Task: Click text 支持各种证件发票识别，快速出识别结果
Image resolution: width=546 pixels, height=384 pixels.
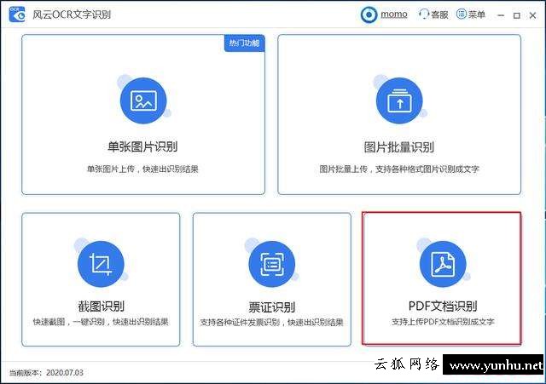Action: point(271,322)
